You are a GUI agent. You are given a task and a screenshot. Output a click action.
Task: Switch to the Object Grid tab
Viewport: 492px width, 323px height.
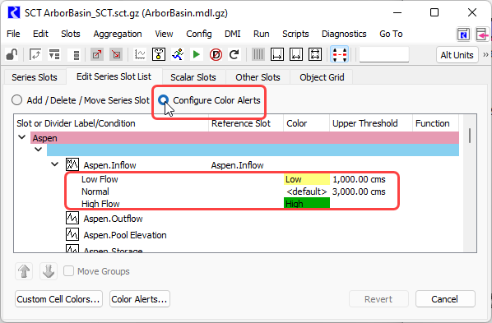[x=322, y=77]
